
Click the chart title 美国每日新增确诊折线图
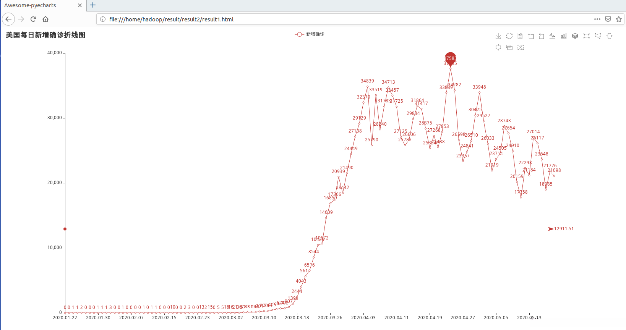click(45, 35)
